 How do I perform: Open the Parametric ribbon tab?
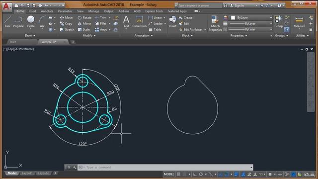click(x=65, y=11)
